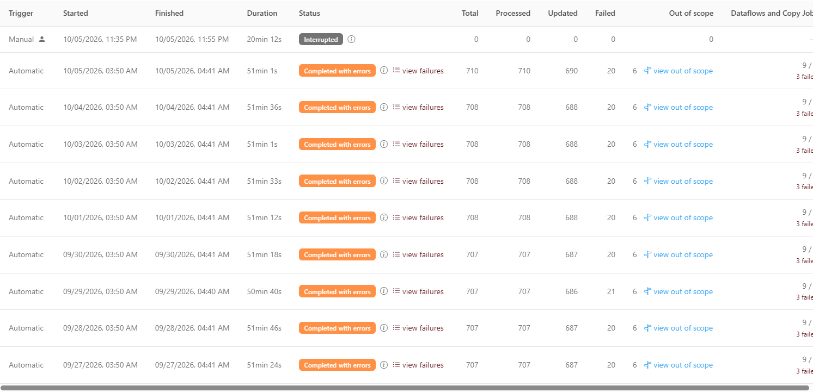Select the 50min 40s duration cell
The height and width of the screenshot is (392, 813).
coord(264,291)
